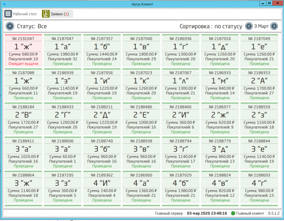This screenshot has height=221, width=284.
Task: Go to next date with right arrow
Action: [x=274, y=26]
